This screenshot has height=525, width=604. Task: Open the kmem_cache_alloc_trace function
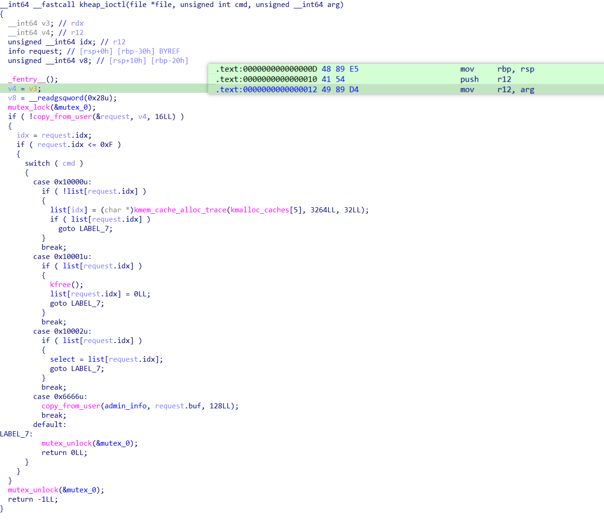pos(180,210)
